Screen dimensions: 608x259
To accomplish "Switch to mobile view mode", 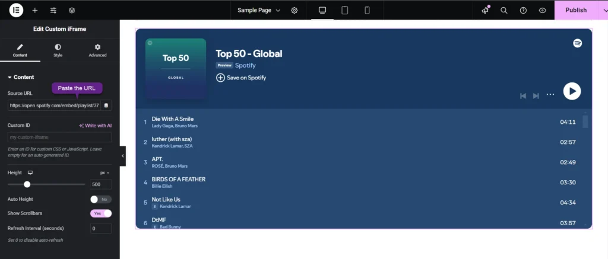I will [367, 11].
